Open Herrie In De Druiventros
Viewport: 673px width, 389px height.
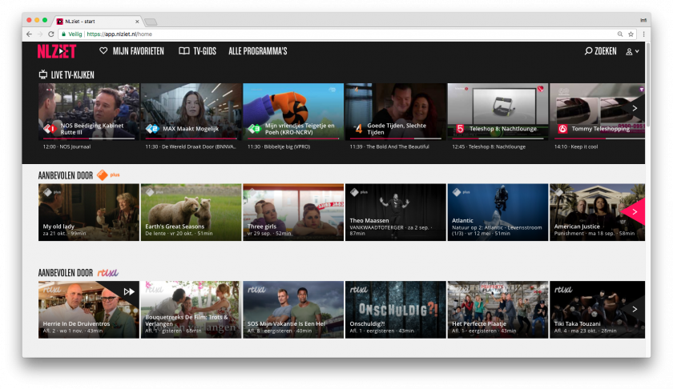[x=89, y=310]
